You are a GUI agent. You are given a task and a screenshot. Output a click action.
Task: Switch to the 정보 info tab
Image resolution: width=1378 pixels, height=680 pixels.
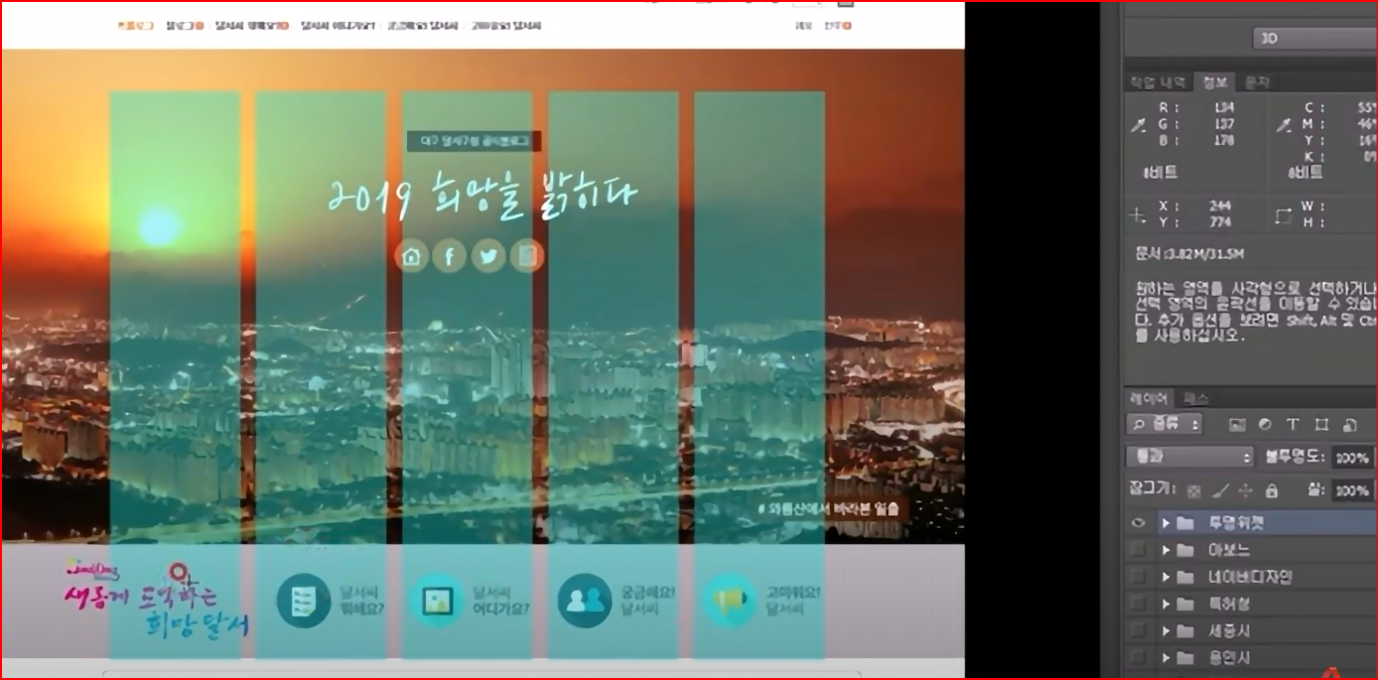(x=1214, y=82)
